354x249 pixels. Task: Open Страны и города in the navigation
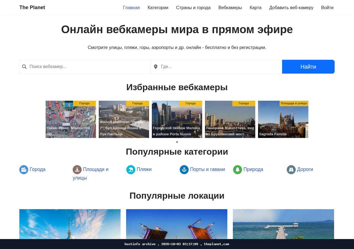tap(193, 8)
